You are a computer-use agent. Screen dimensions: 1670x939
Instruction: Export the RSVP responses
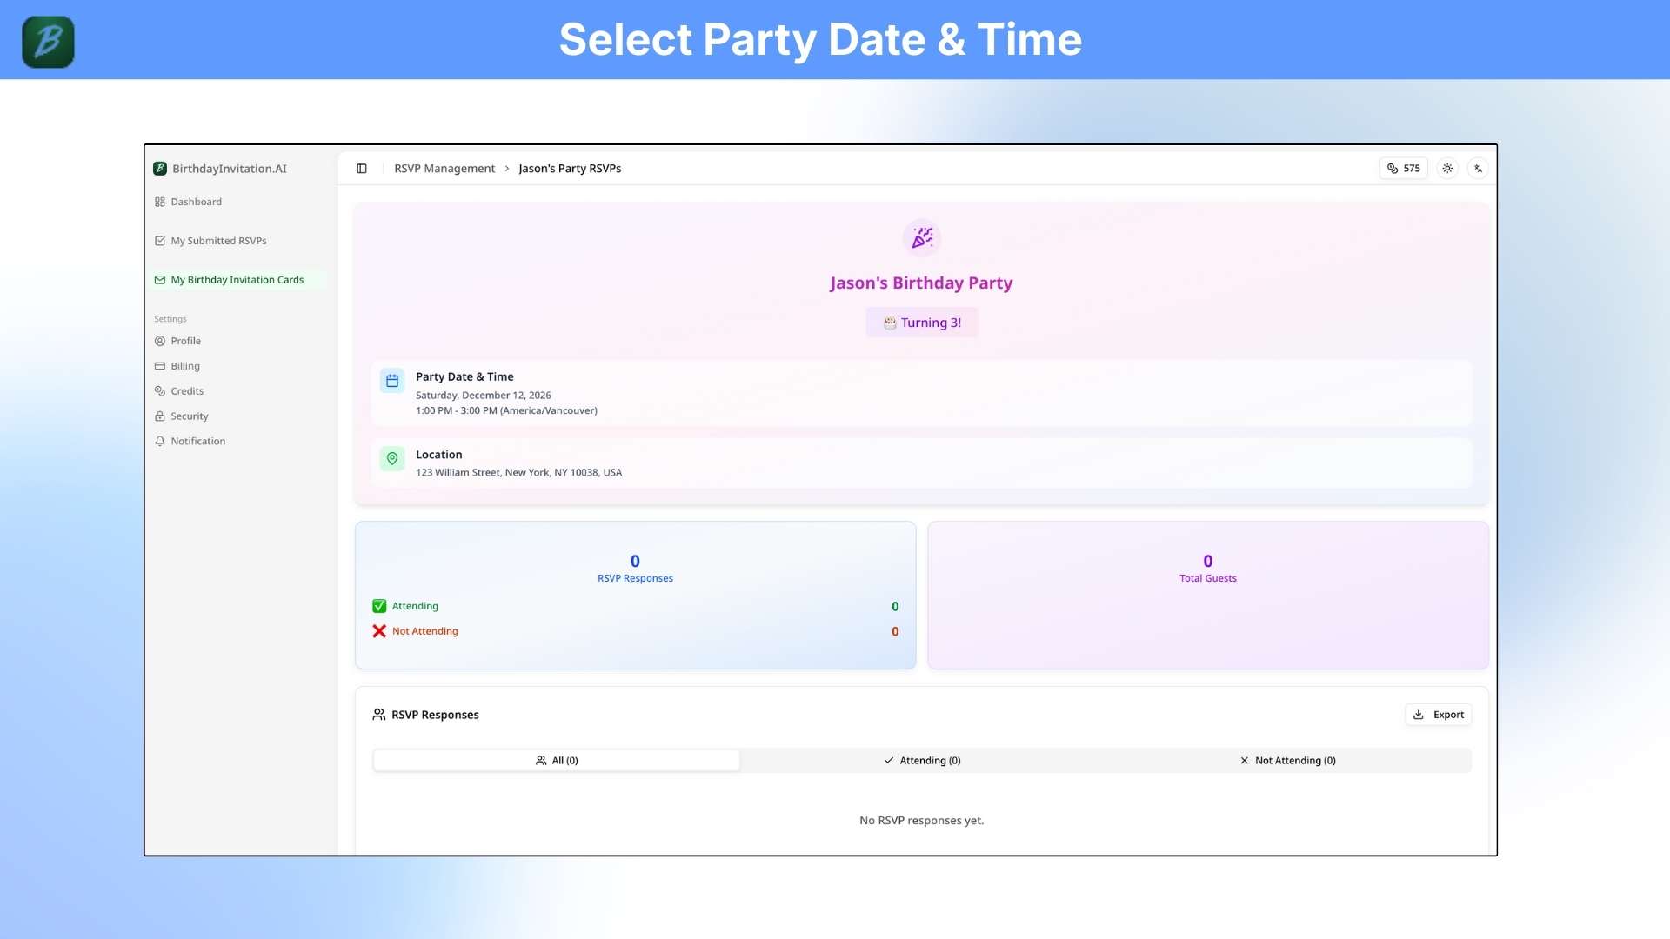1438,715
